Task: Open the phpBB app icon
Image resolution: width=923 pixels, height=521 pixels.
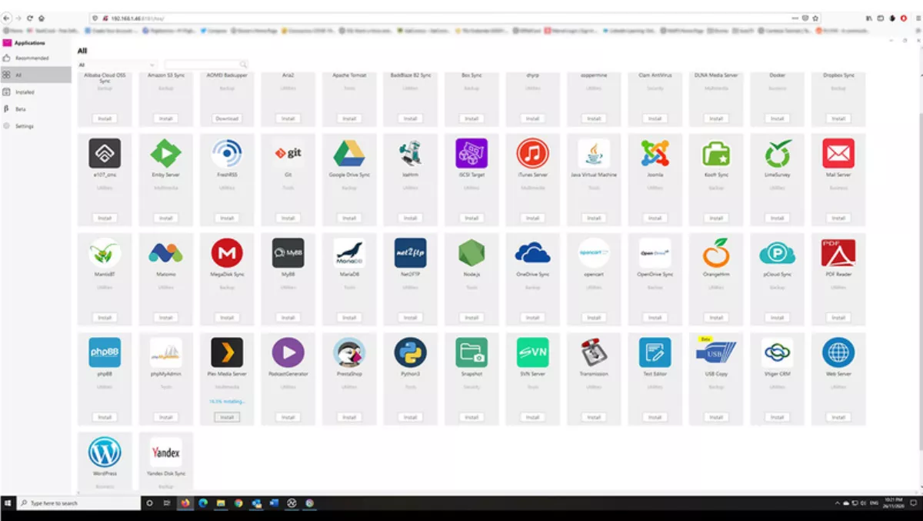Action: (x=105, y=352)
